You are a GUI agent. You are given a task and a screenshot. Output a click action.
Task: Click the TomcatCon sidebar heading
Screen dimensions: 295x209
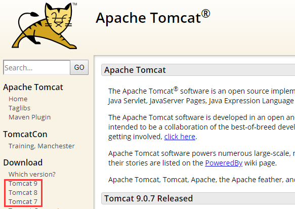coord(25,134)
